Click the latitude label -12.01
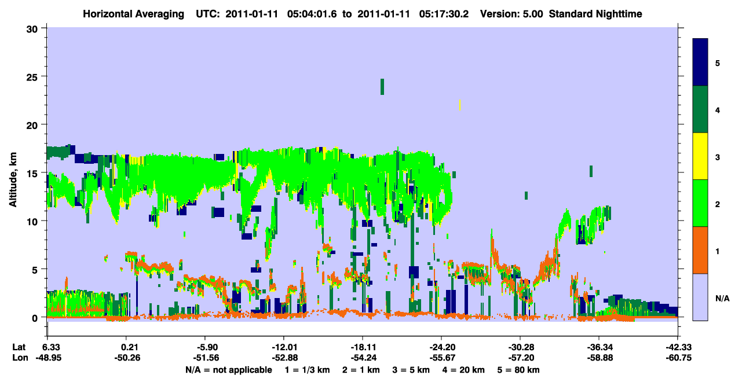Screen dimensions: 753x386 pyautogui.click(x=283, y=347)
